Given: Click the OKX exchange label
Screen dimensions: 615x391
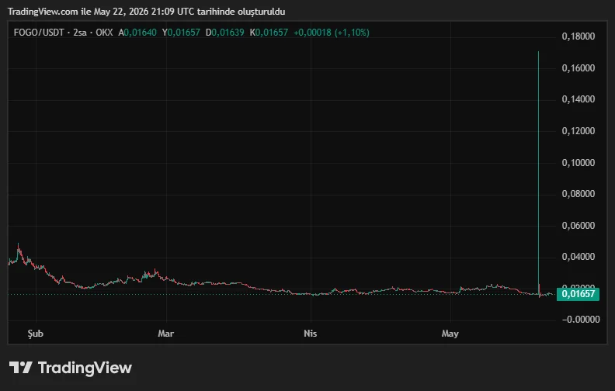Looking at the screenshot, I should [104, 33].
